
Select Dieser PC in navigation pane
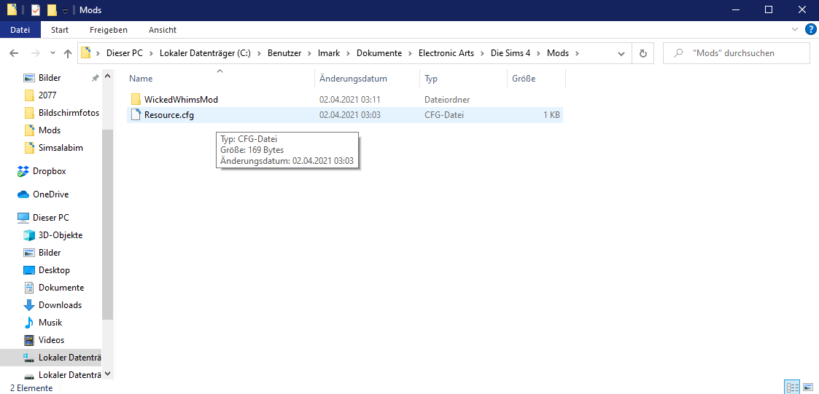point(50,218)
